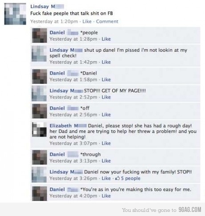Like the original post at 1:20pm
The width and height of the screenshot is (205, 216).
click(x=87, y=21)
